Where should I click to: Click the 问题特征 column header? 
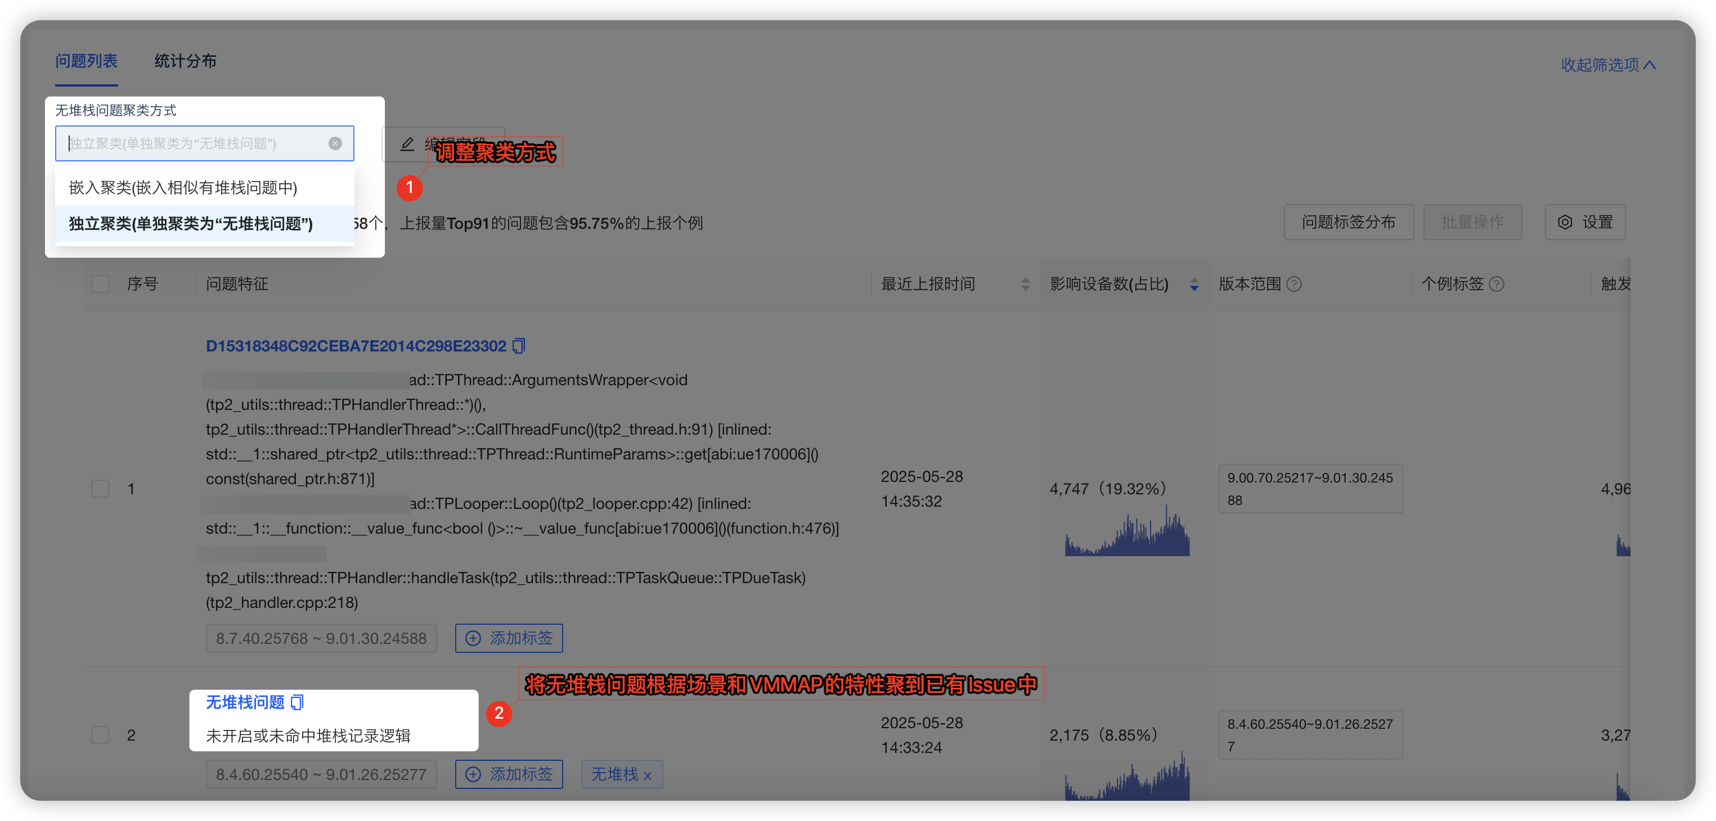(x=237, y=285)
